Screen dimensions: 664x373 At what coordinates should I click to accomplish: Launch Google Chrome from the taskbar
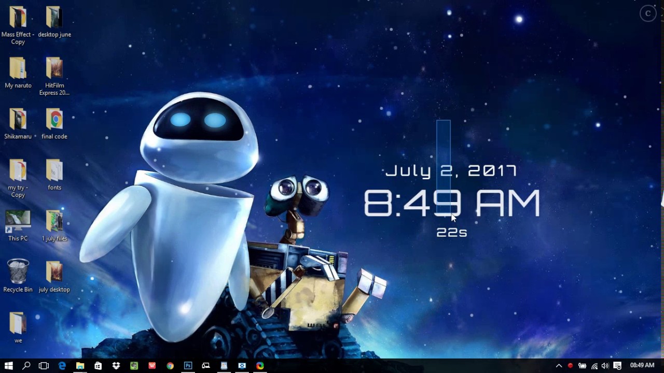click(x=170, y=366)
